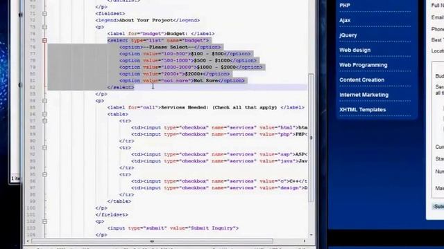Image resolution: width=444 pixels, height=249 pixels.
Task: Collapse the first tr fold marker, line 87
Action: 44,121
